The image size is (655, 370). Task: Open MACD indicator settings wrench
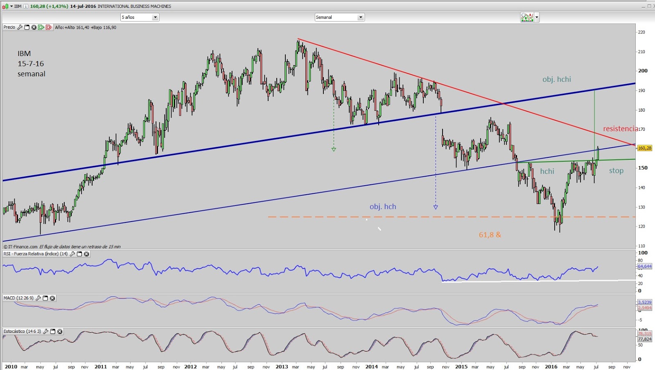(x=38, y=298)
